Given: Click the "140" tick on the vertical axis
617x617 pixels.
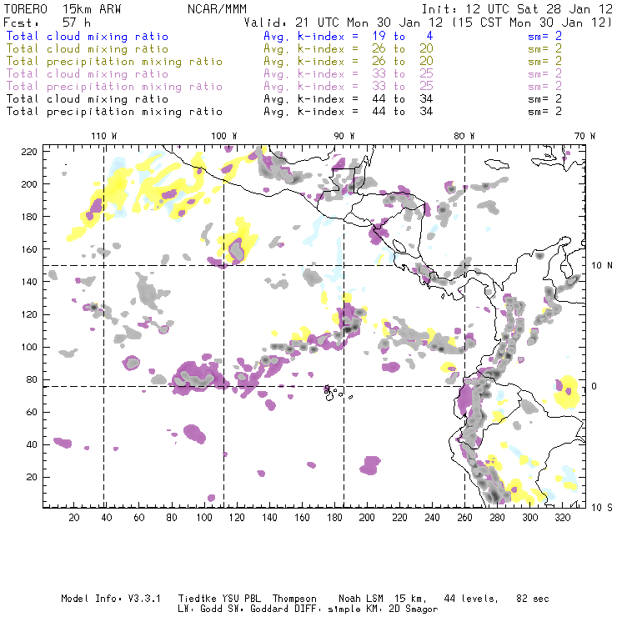Looking at the screenshot, I should pos(29,282).
